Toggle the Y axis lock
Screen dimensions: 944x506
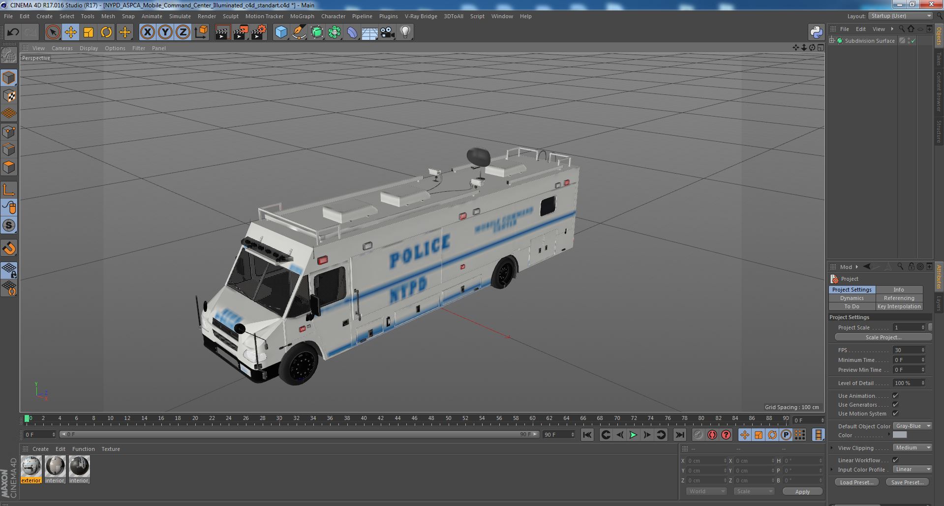point(165,32)
